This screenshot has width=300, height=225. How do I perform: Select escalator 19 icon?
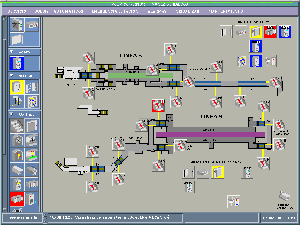coord(93,187)
